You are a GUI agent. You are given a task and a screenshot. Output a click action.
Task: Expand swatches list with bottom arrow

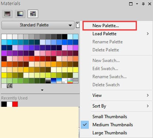pos(42,90)
